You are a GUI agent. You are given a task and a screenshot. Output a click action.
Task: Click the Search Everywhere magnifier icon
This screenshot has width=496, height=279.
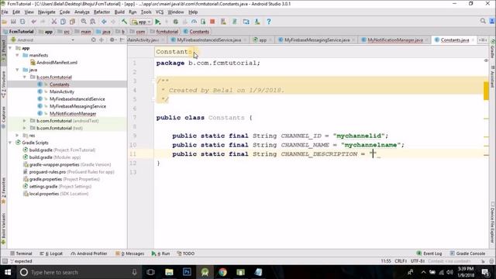point(483,21)
